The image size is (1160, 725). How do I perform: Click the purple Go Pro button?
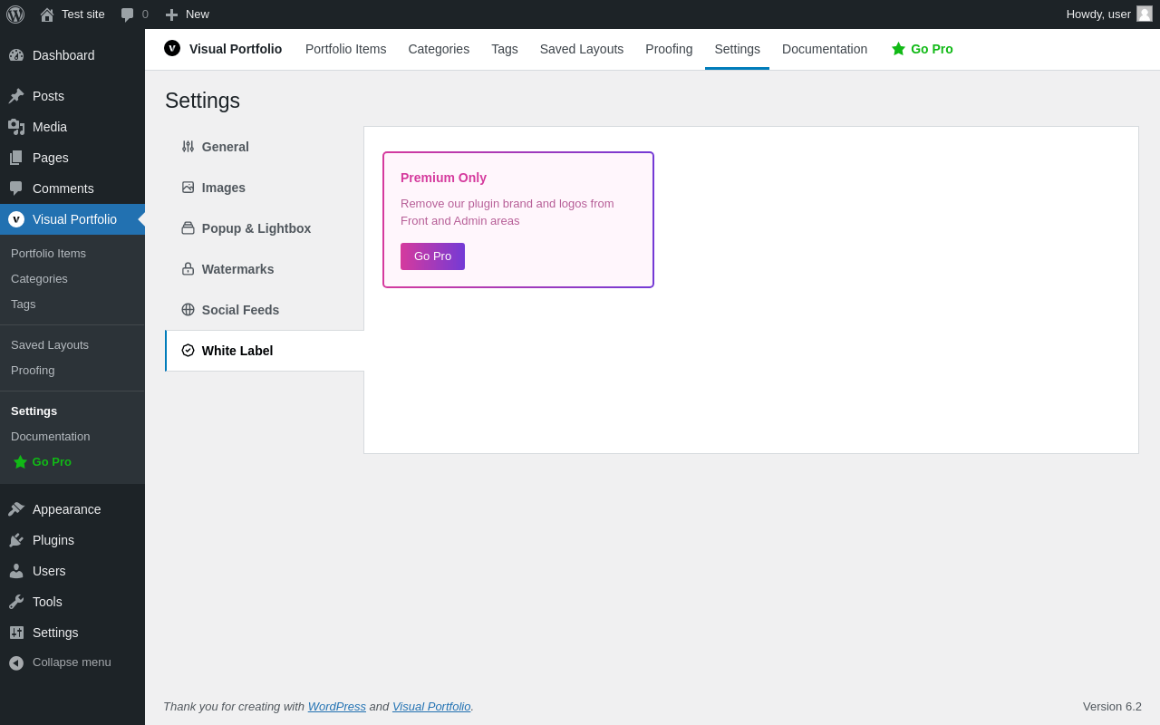pyautogui.click(x=432, y=256)
